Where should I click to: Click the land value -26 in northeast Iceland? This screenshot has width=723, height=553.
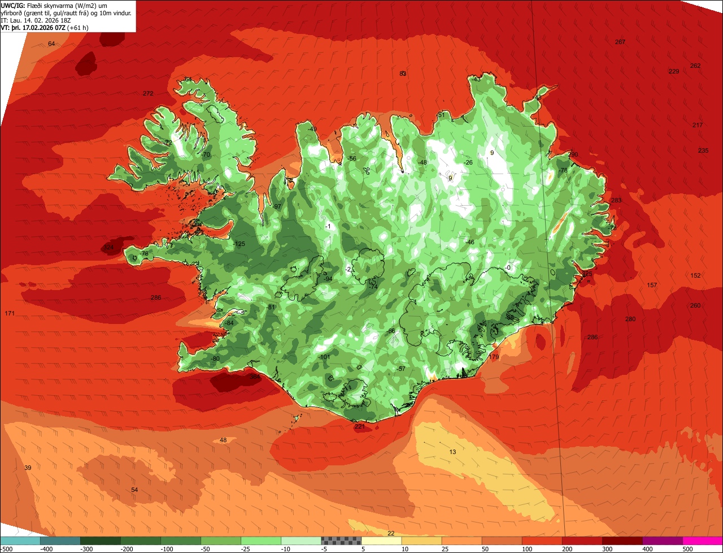point(468,162)
